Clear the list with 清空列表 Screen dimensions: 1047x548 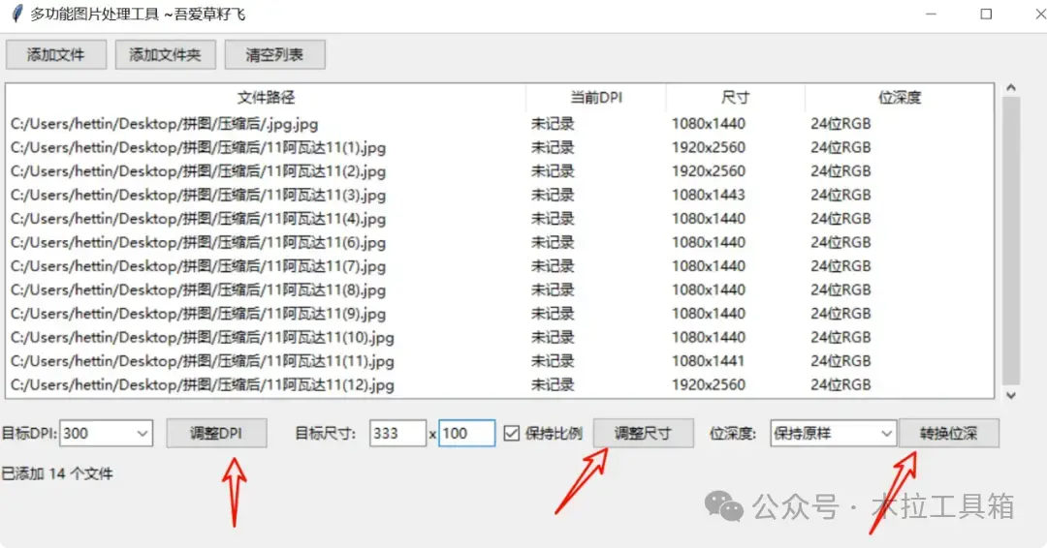(x=274, y=54)
